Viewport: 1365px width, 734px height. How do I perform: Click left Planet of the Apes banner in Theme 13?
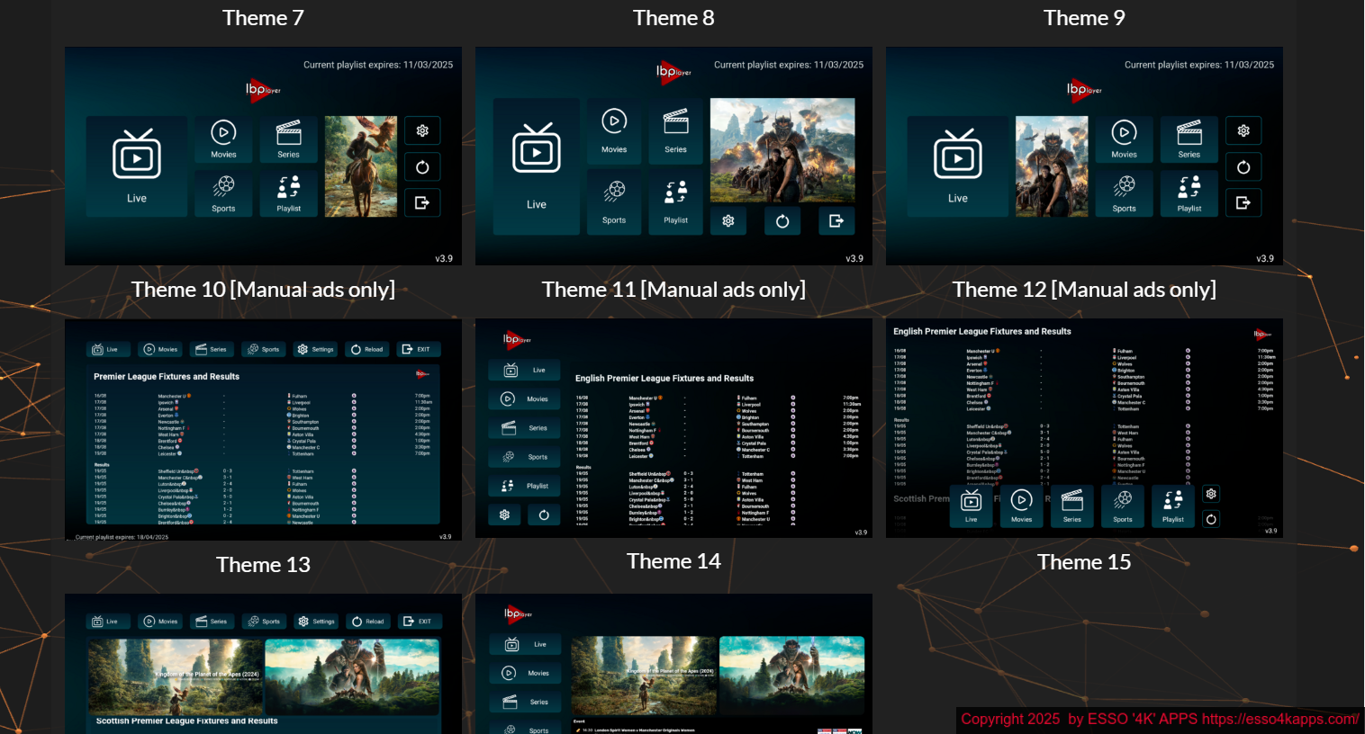[176, 676]
